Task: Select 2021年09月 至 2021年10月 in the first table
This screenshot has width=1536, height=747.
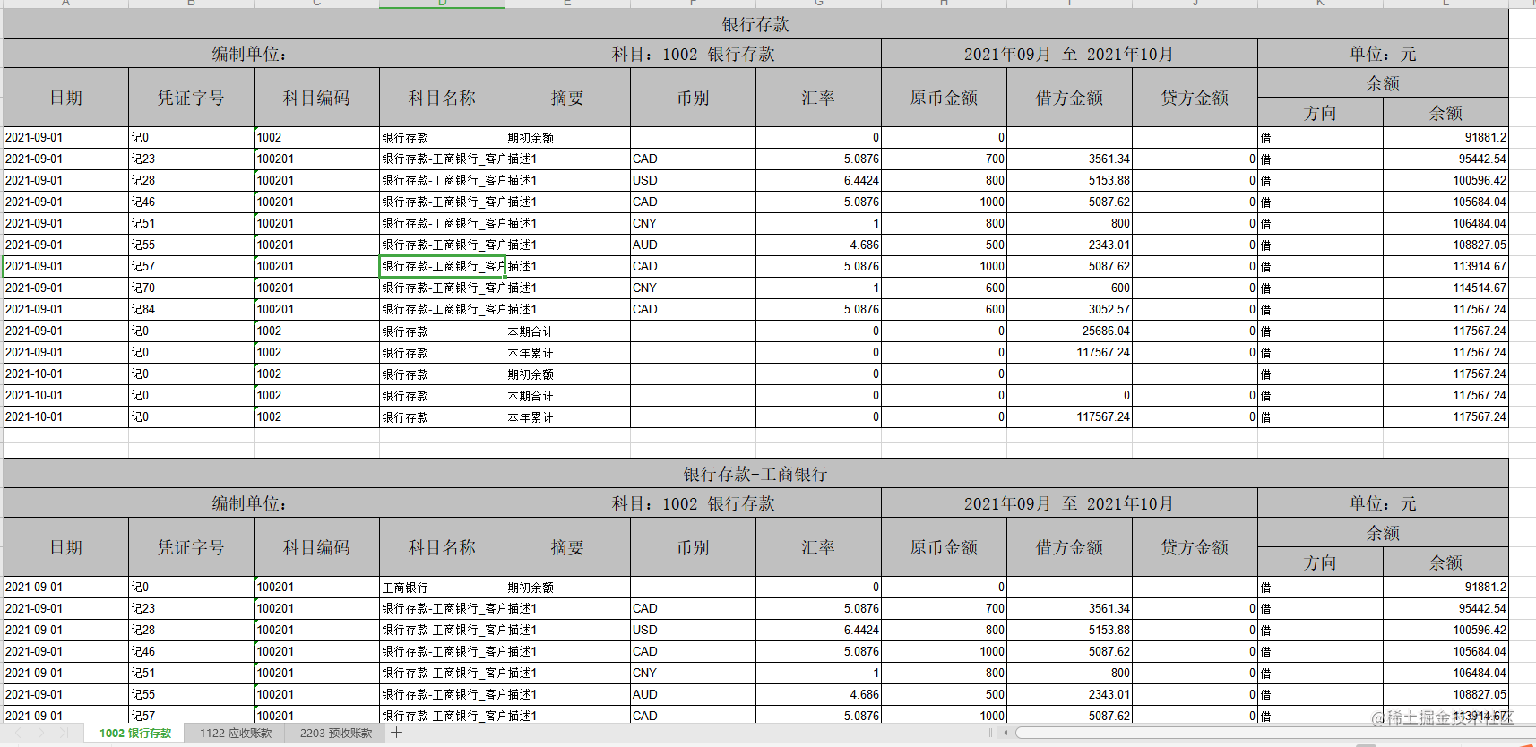Action: (x=1069, y=54)
